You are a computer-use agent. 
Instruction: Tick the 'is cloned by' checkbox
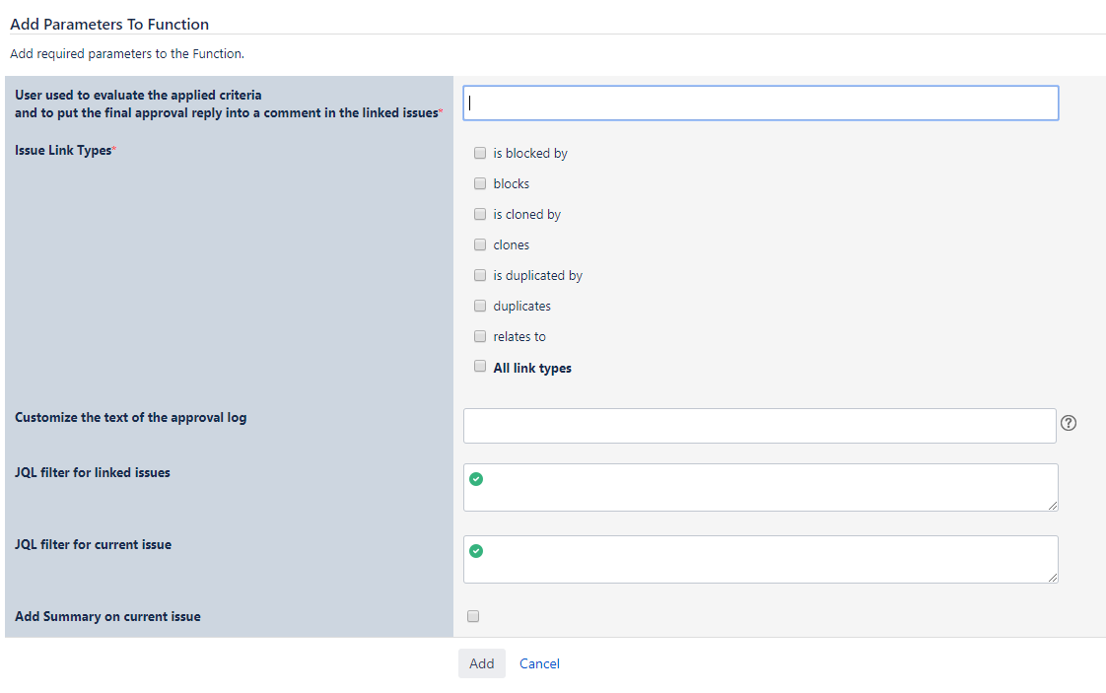[480, 214]
